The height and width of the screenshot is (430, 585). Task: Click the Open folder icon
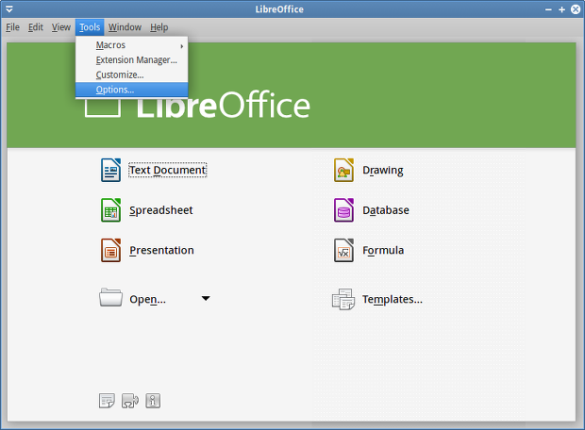110,297
